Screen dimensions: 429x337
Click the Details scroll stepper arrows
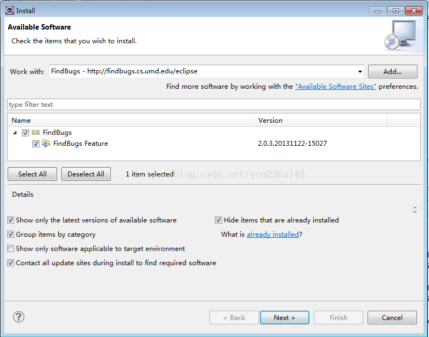(x=415, y=209)
